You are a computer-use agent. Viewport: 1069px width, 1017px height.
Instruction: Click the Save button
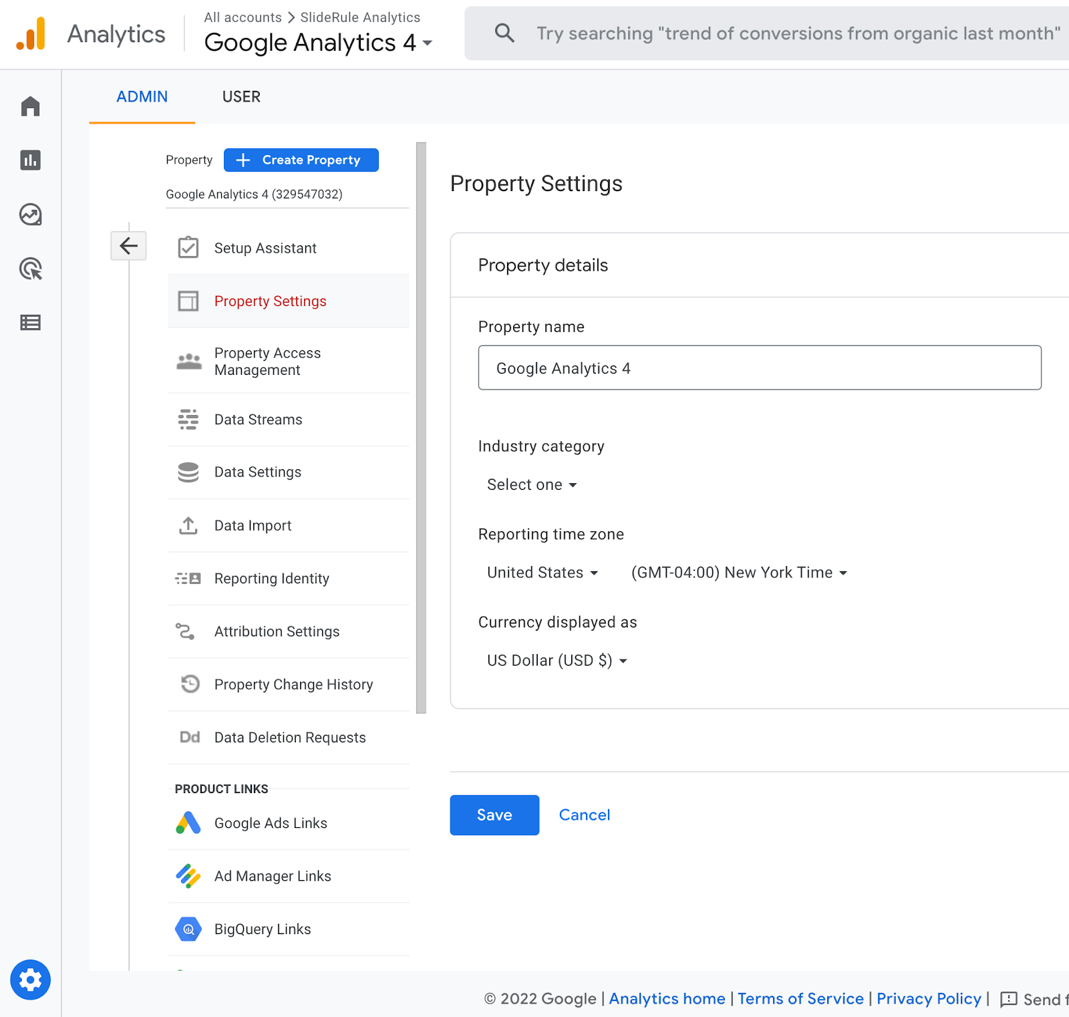(494, 815)
